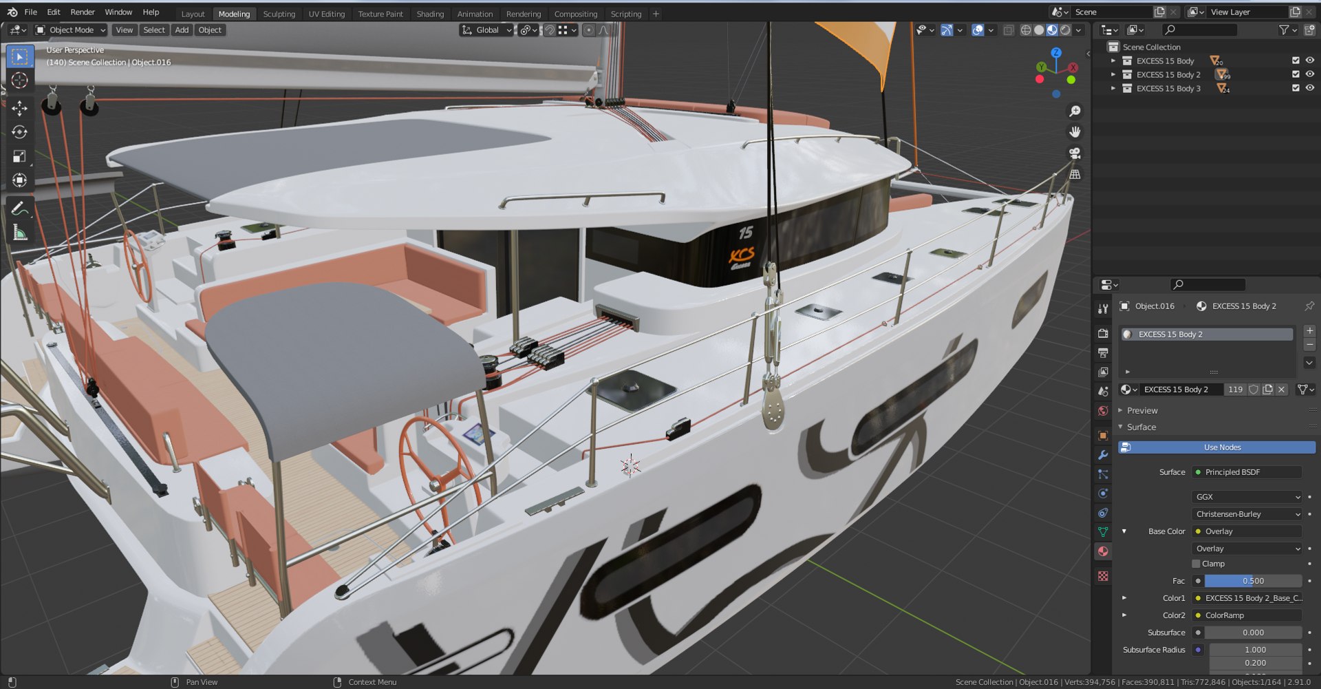Click the Zoom viewport gizmo icon
This screenshot has width=1321, height=689.
pyautogui.click(x=1075, y=111)
